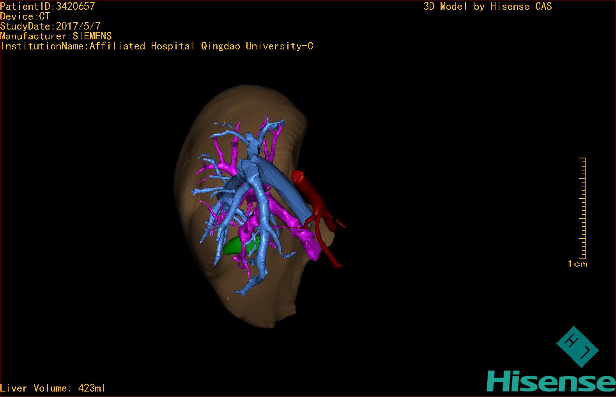Click the Manufacturer:SIEMENS text
This screenshot has height=397, width=616.
(56, 36)
